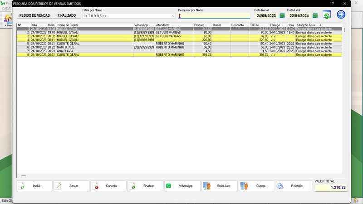The image size is (363, 204).
Task: Send the order via WhatsApp button
Action: click(182, 186)
